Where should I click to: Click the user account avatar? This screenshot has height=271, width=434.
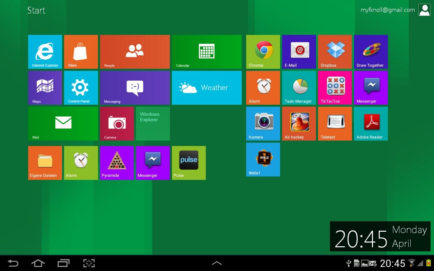pos(424,10)
